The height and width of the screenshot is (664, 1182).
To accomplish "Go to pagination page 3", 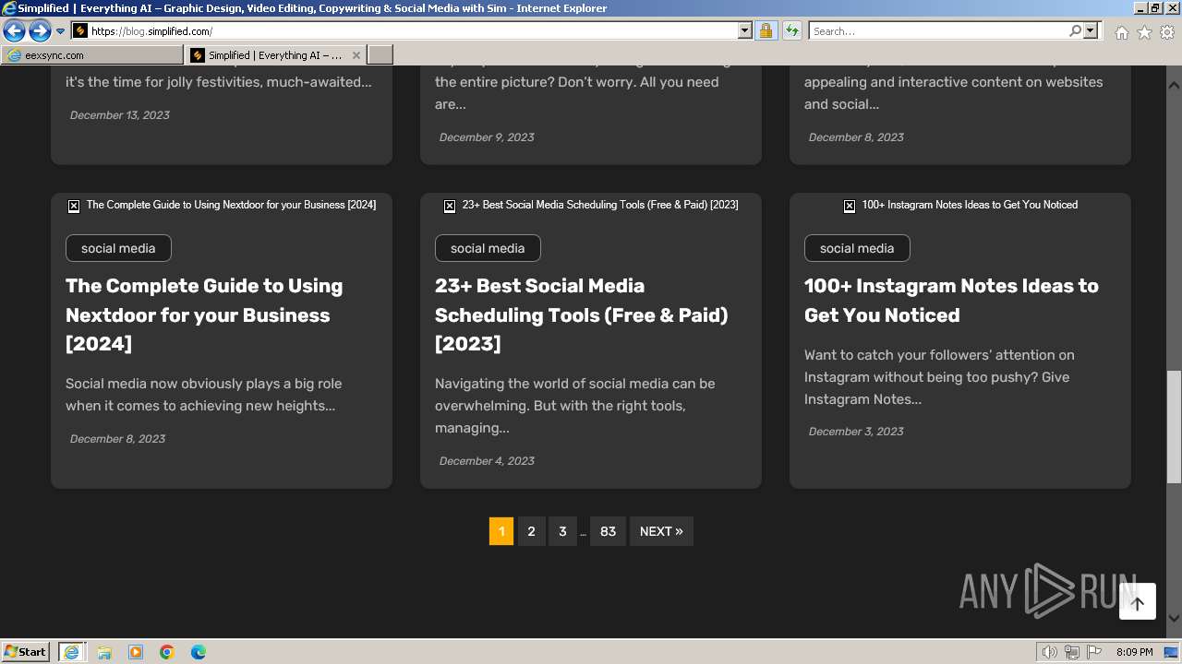I will (x=562, y=531).
